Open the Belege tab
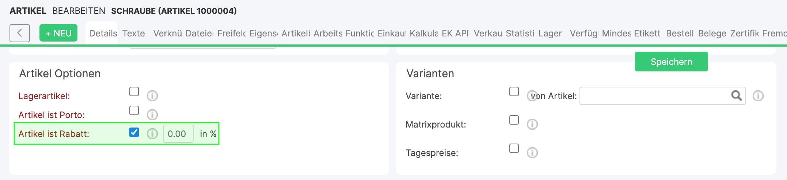The image size is (787, 180). 712,34
